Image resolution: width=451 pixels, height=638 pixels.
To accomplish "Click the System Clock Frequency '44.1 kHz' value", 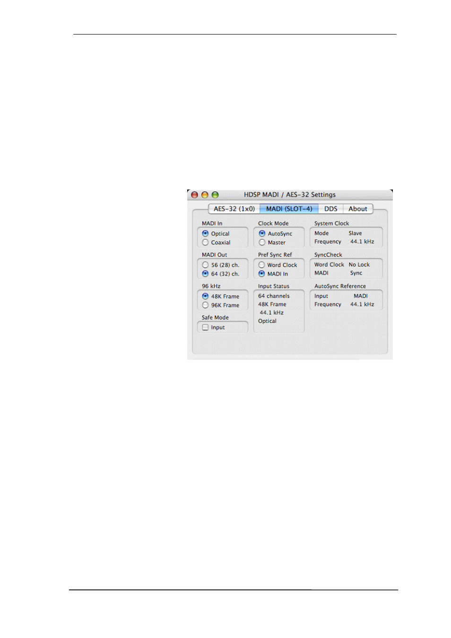I will click(x=362, y=241).
